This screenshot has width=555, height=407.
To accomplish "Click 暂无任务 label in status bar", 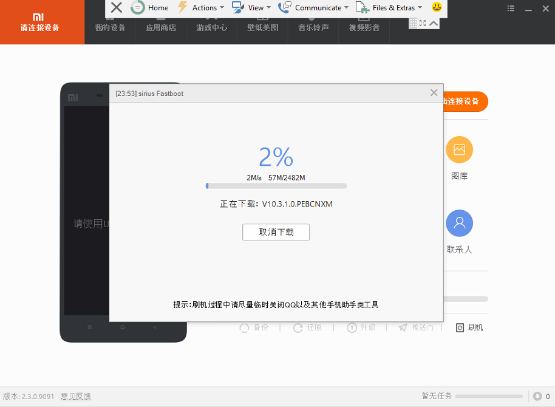I will click(x=437, y=396).
